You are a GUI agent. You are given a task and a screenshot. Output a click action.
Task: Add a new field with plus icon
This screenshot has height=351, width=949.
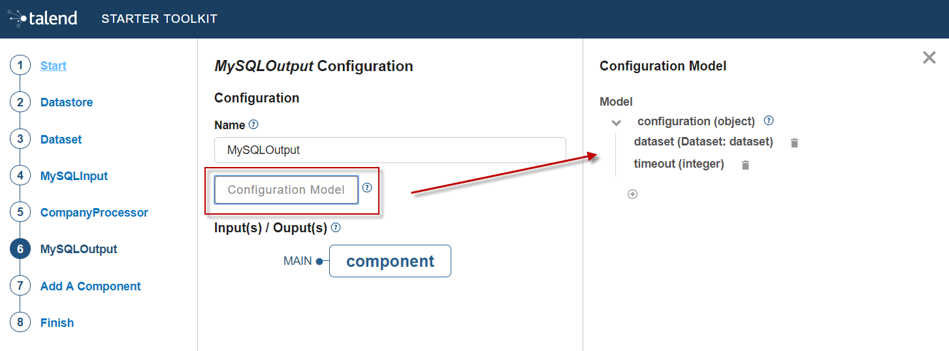(x=632, y=194)
